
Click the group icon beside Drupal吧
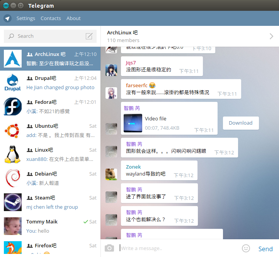[30, 78]
